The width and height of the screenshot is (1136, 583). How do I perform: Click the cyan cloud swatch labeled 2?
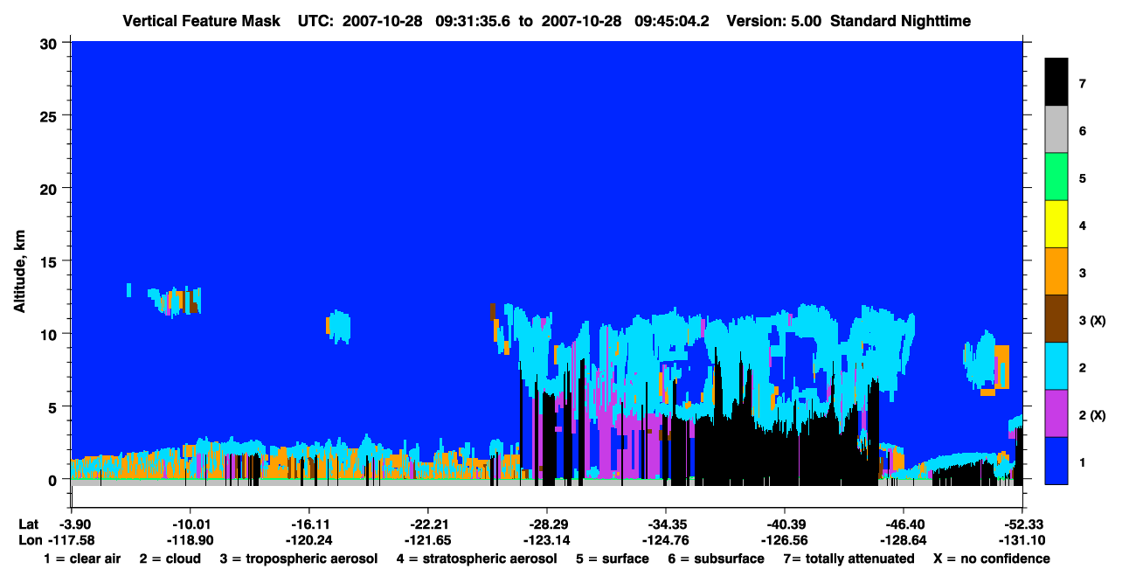(x=1056, y=366)
